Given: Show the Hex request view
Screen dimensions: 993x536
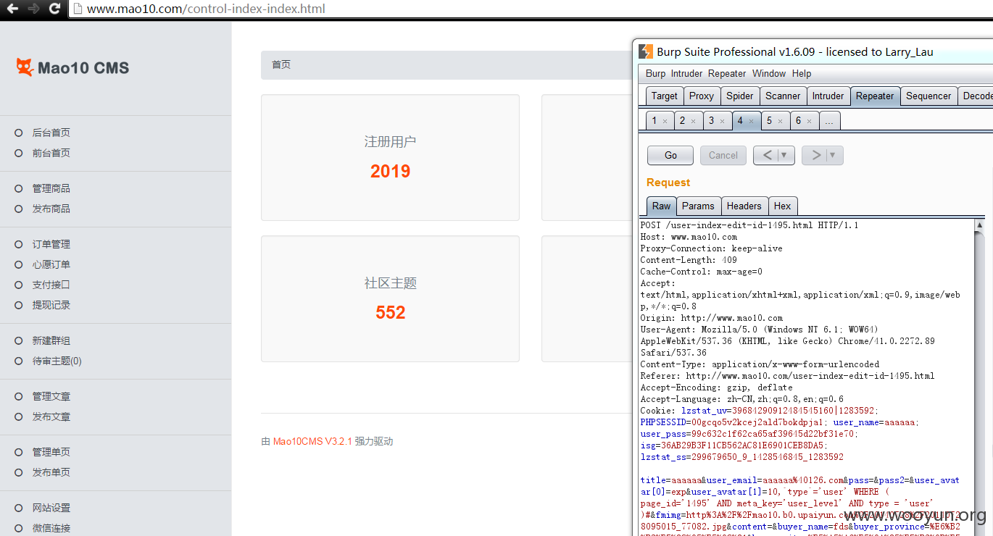Looking at the screenshot, I should coord(783,206).
